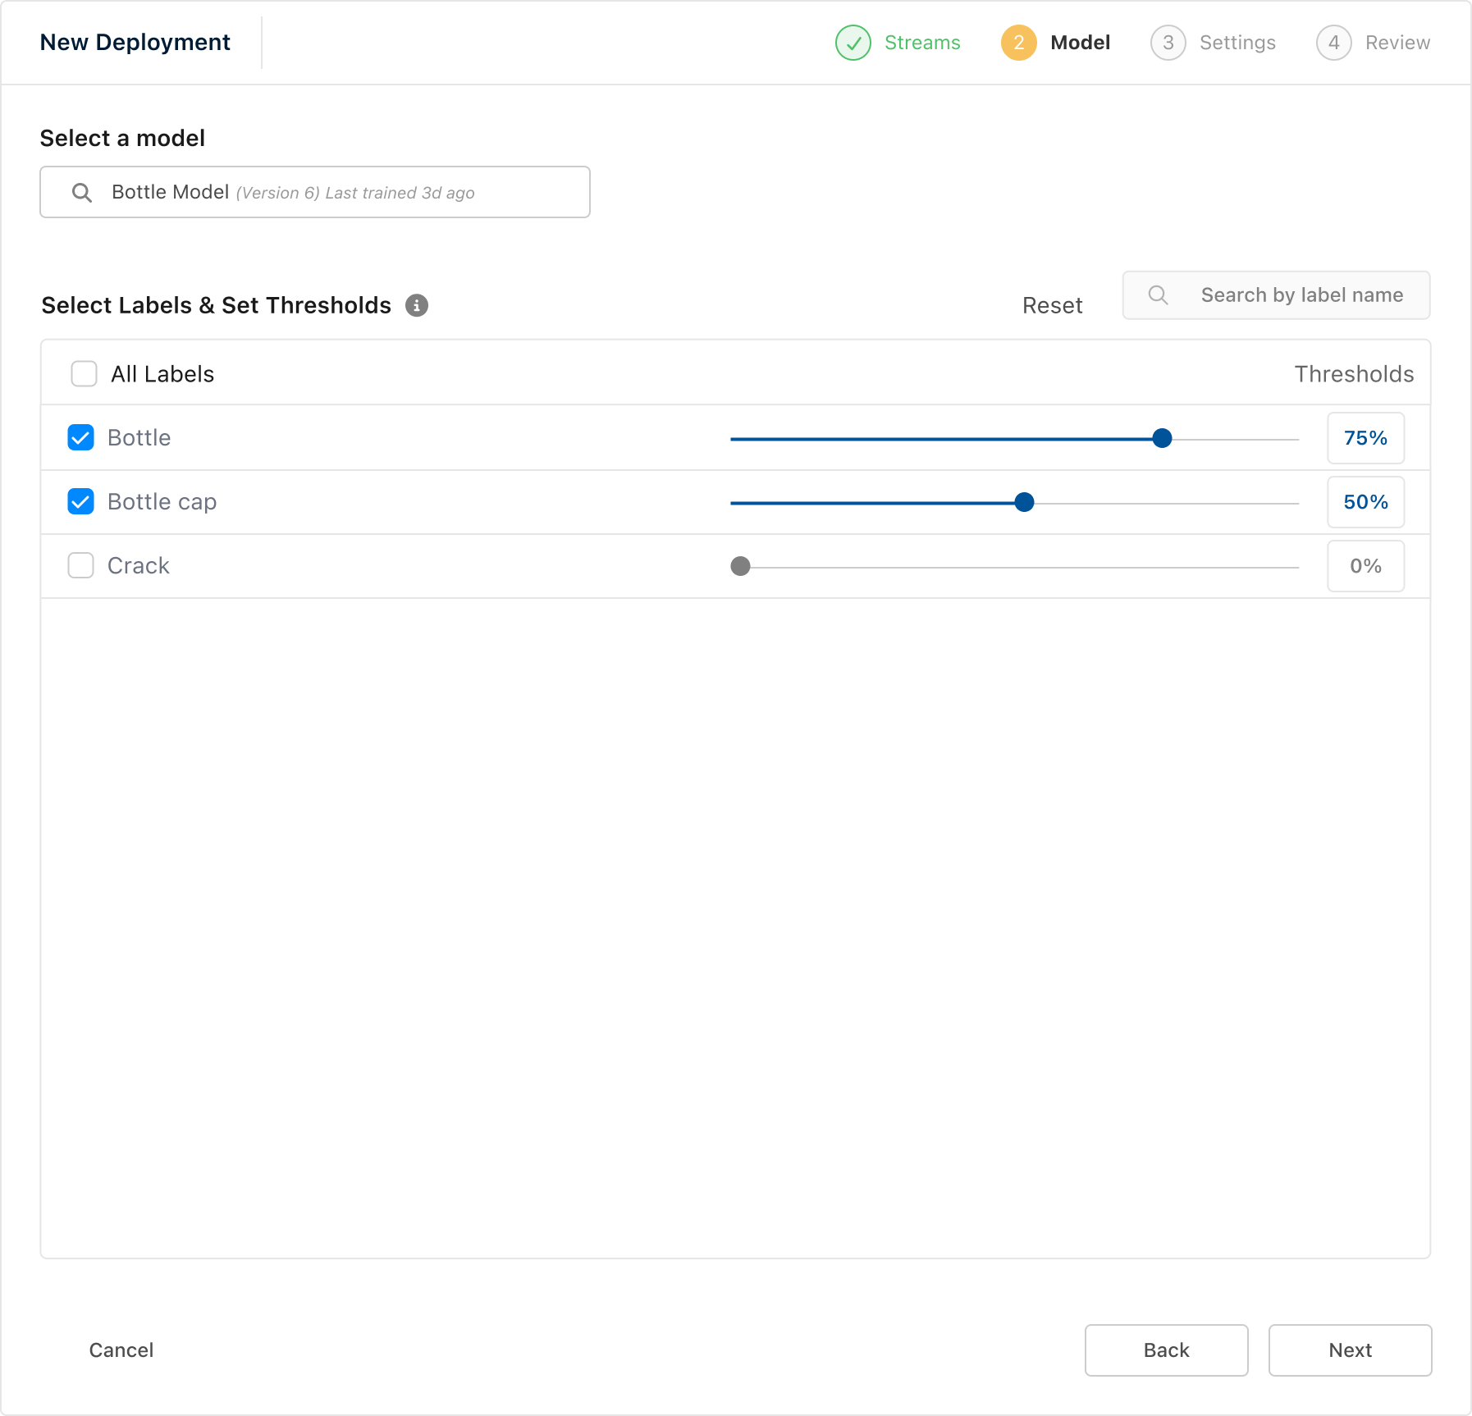Screen dimensions: 1472x1416
Task: Click the magnifier icon in label search
Action: point(1158,295)
